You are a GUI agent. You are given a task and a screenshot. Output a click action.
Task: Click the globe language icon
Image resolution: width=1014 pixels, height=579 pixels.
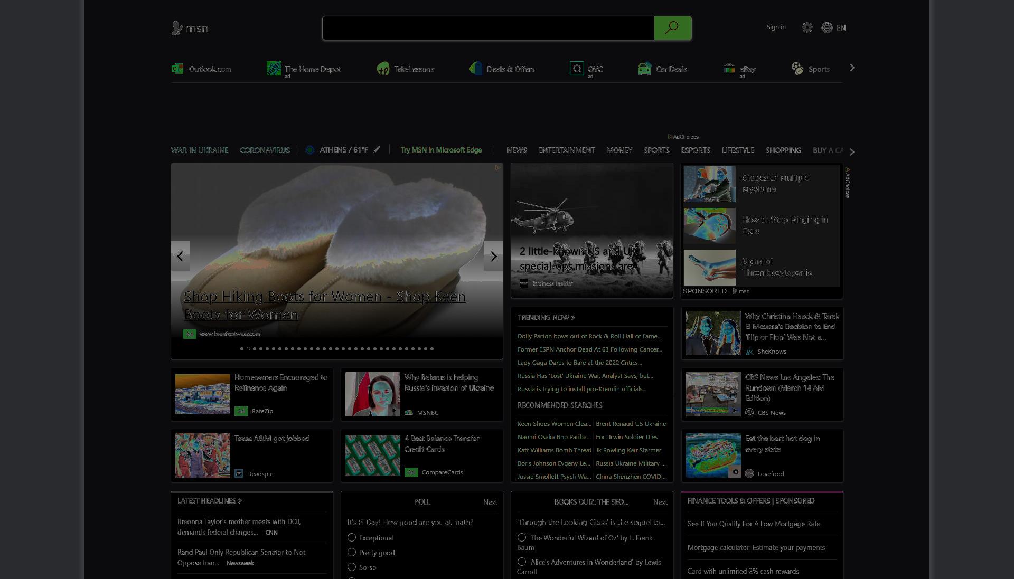[827, 27]
